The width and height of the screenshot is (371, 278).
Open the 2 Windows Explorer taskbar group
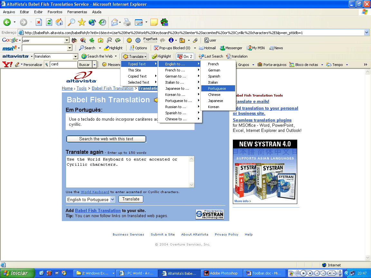tap(95, 273)
